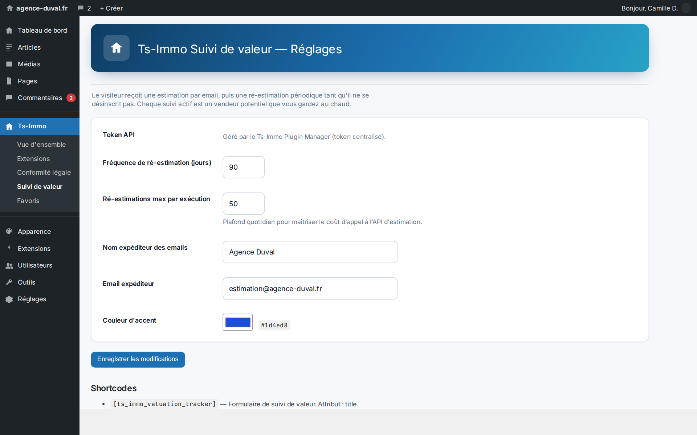Click the Utilisateurs people icon
The width and height of the screenshot is (697, 435).
(9, 265)
